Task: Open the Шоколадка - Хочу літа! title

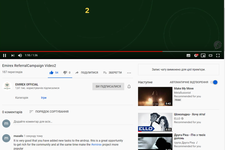Action: tap(189, 114)
